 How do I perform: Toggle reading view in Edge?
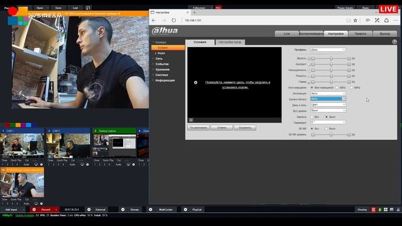pos(348,20)
